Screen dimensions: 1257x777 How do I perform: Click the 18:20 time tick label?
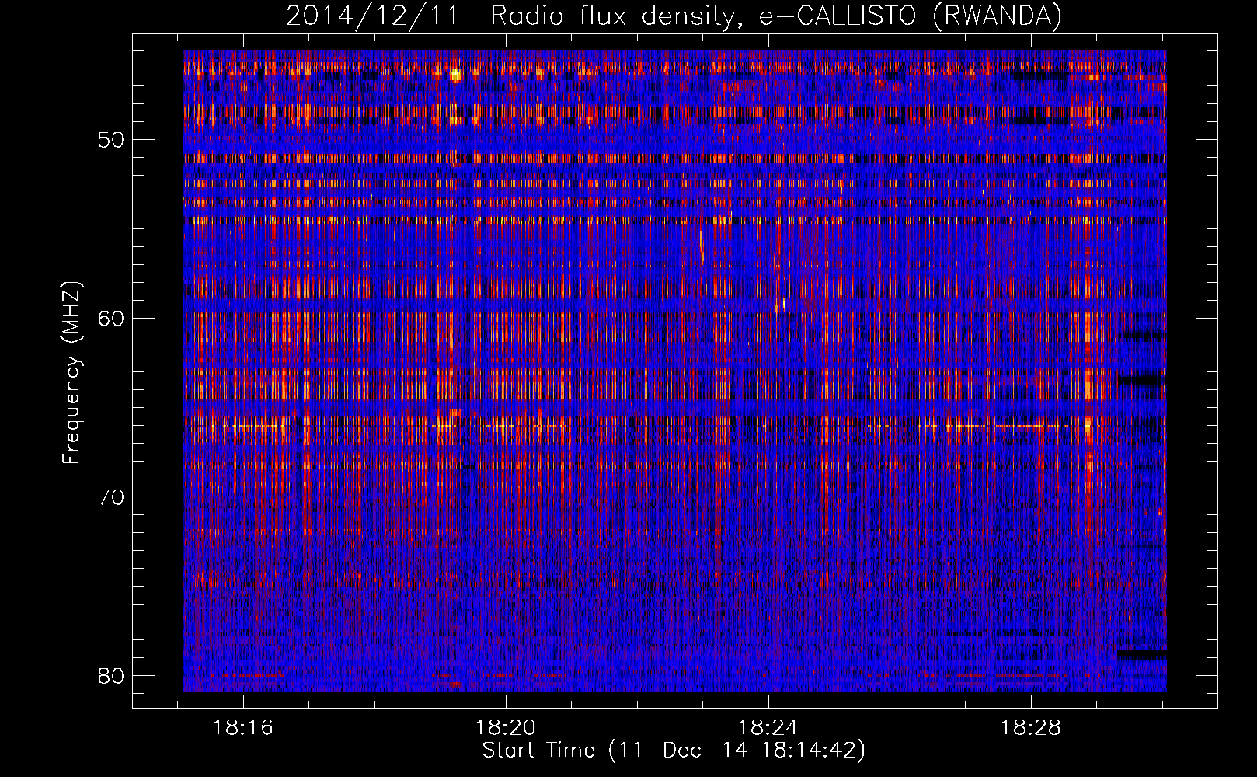506,728
